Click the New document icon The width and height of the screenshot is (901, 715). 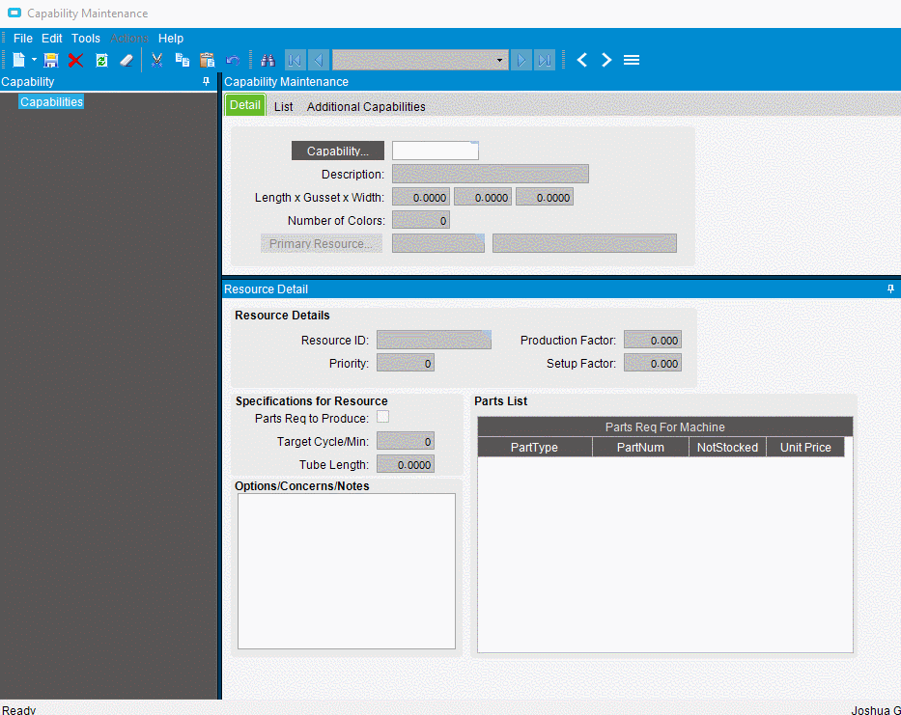coord(19,60)
